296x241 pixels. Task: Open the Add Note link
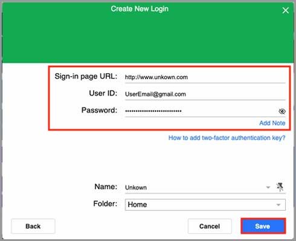pyautogui.click(x=272, y=123)
